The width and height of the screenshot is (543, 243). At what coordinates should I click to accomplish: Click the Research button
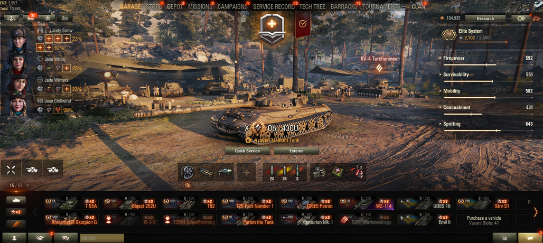click(485, 18)
